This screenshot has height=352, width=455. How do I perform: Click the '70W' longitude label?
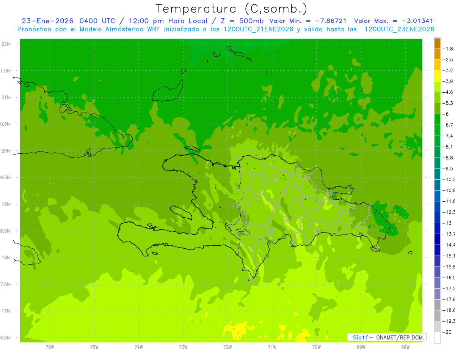316,347
